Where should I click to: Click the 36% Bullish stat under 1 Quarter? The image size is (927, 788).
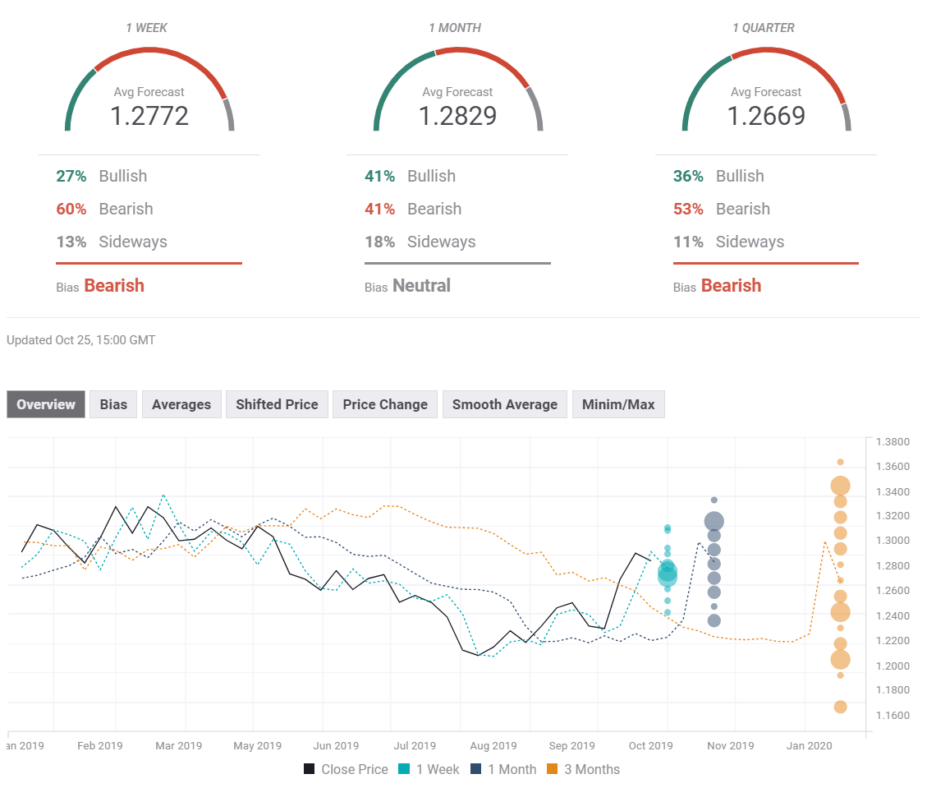point(688,176)
